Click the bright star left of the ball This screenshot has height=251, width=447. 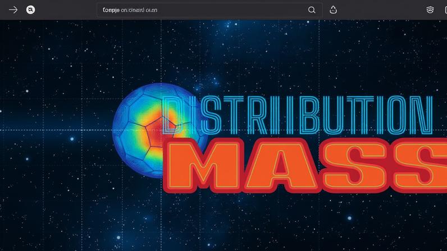[x=72, y=139]
